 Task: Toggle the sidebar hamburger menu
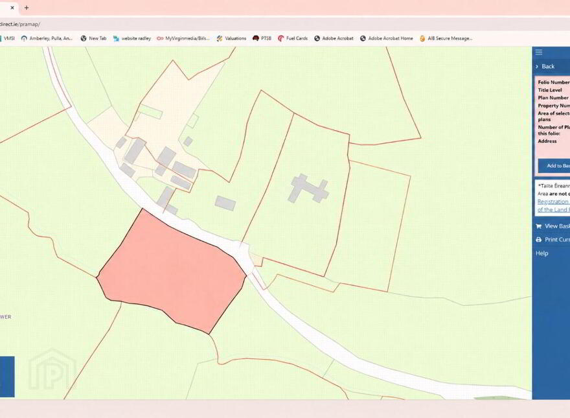539,52
